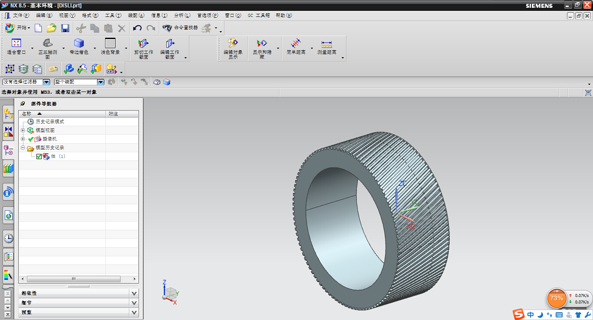Viewport: 593px width, 320px height.
Task: Switch to trimetric view (正三轴测图)
Action: pyautogui.click(x=48, y=49)
